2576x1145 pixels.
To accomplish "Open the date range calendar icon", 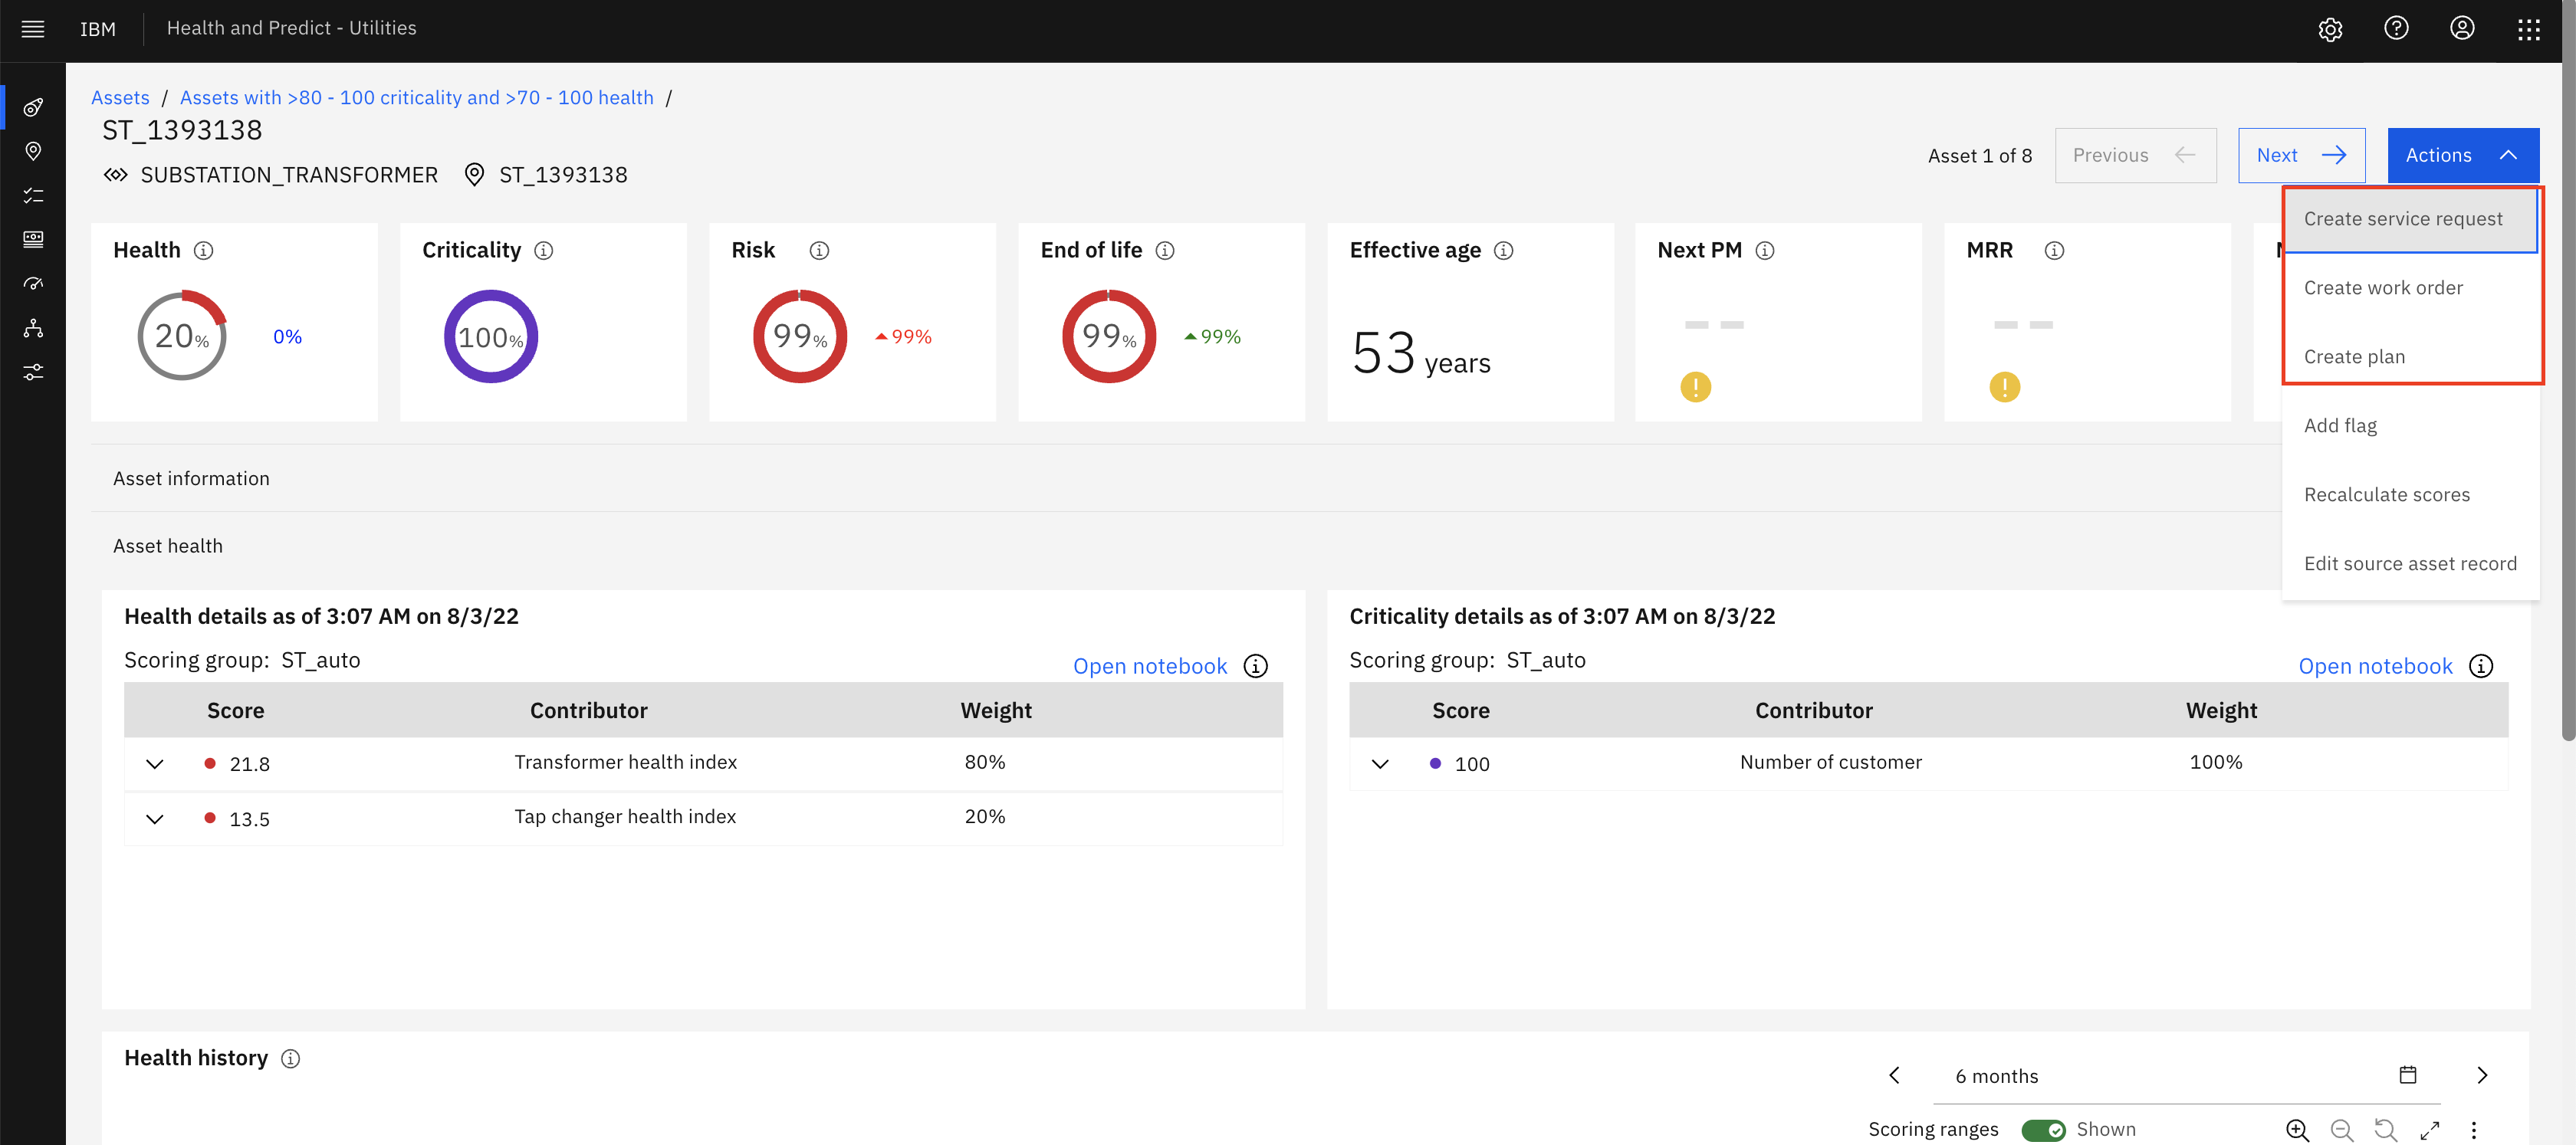I will [2408, 1075].
